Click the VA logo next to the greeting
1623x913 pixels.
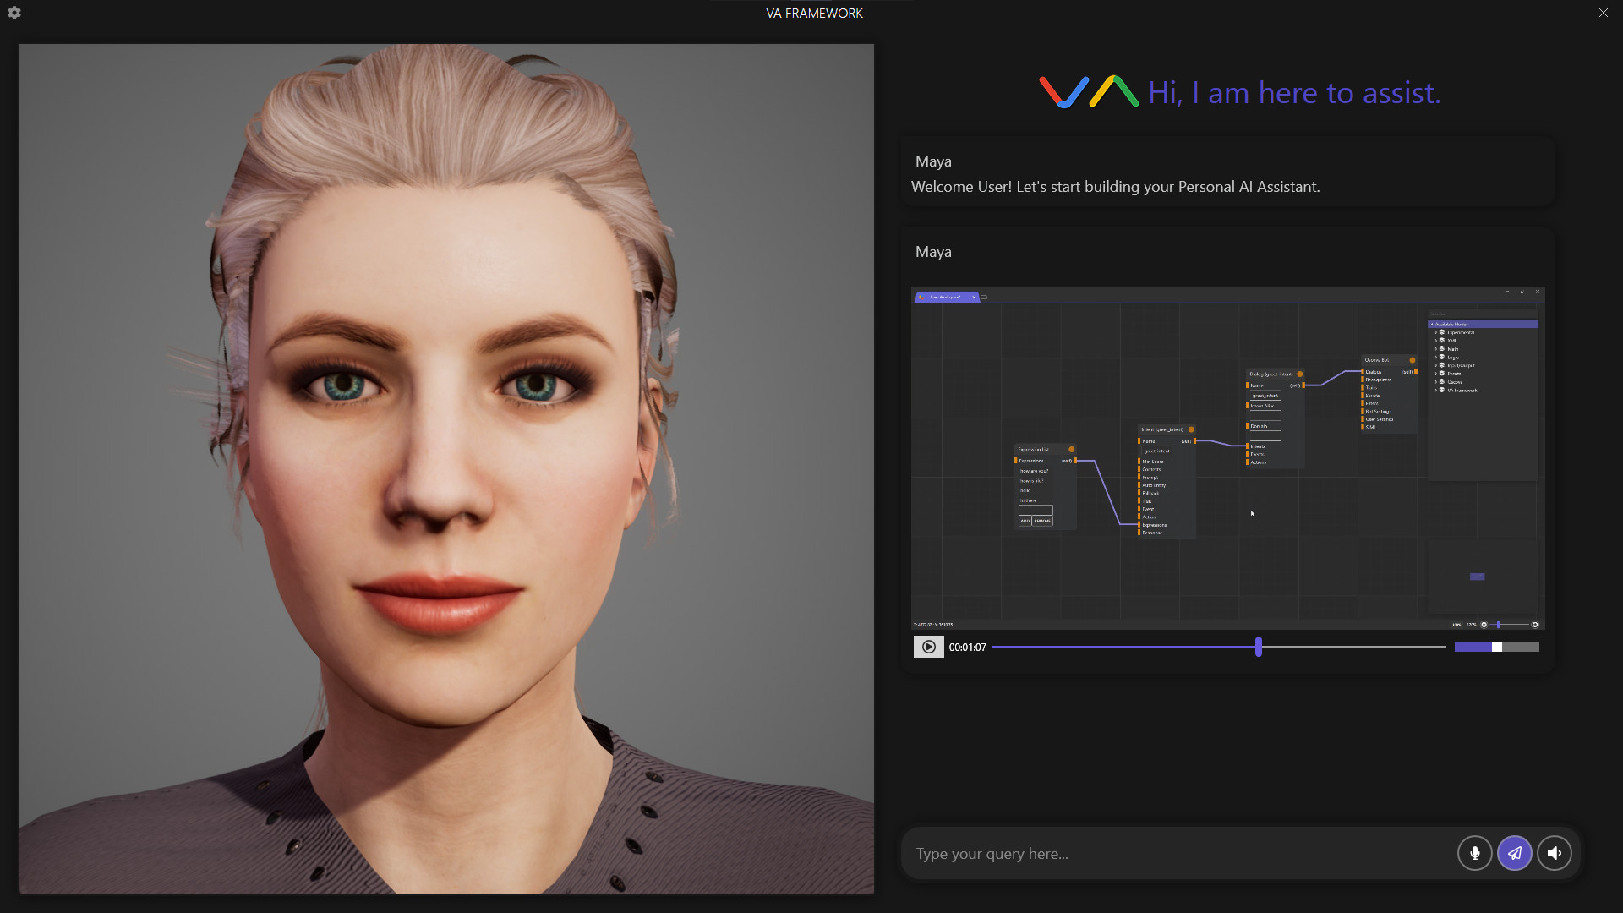click(x=1088, y=92)
